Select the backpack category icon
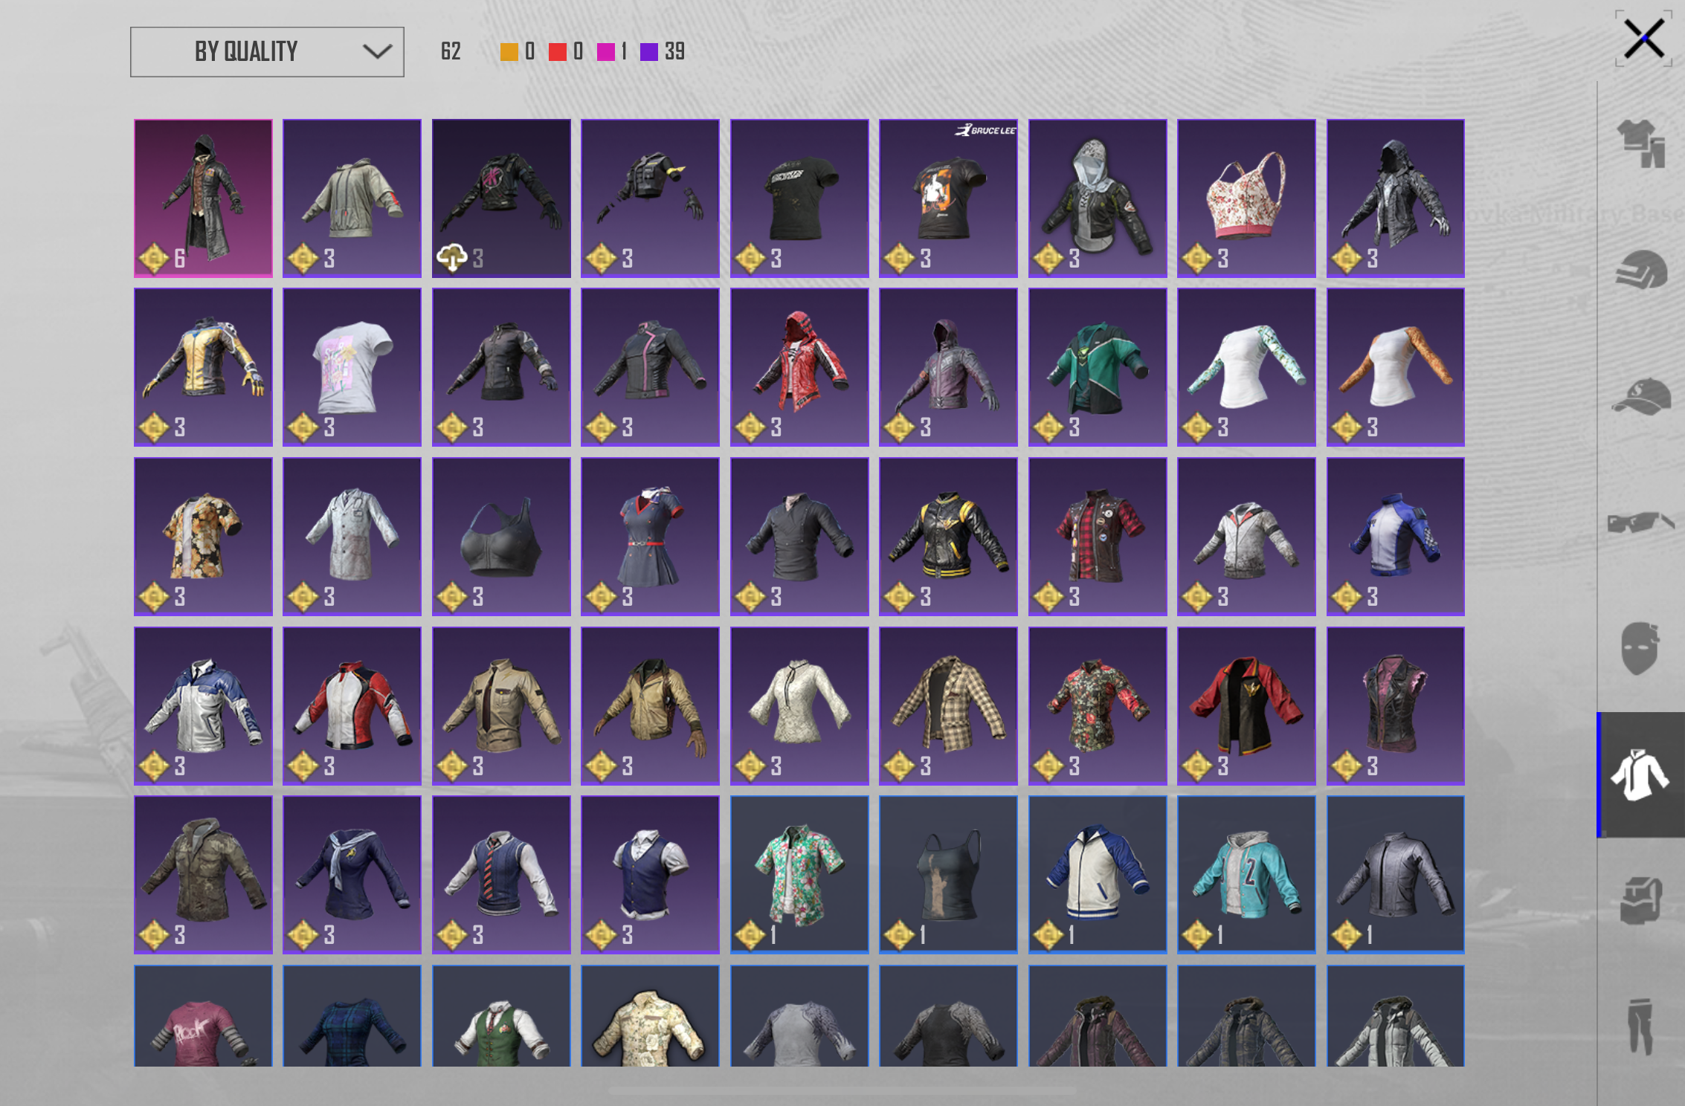Screen dimensions: 1685x1106 1641,900
